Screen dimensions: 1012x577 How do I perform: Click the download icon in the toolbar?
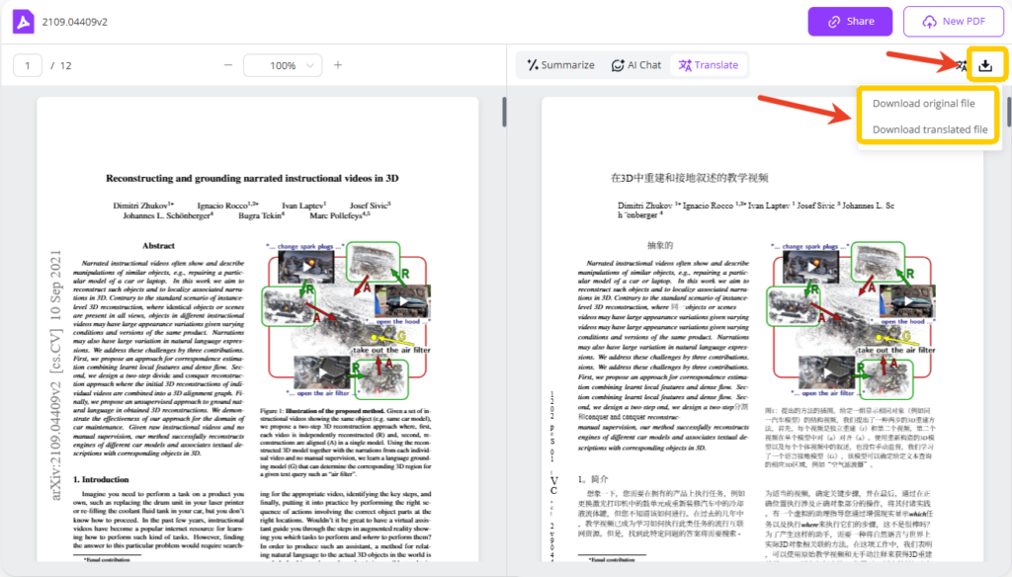[984, 65]
